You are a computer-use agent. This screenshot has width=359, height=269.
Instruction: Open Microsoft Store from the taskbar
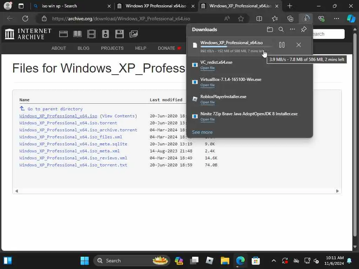pyautogui.click(x=256, y=261)
